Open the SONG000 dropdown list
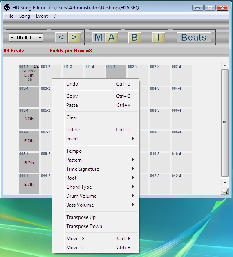The height and width of the screenshot is (257, 233). [26, 38]
